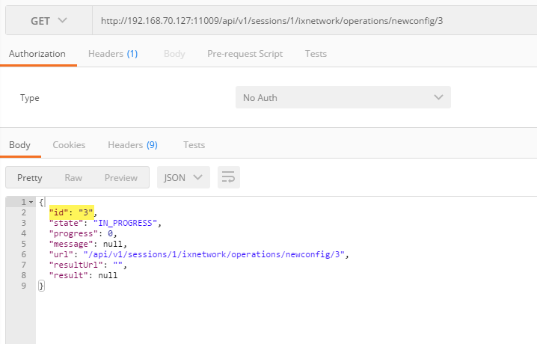Screen dimensions: 537x344
Task: Open the GET method dropdown
Action: (49, 20)
